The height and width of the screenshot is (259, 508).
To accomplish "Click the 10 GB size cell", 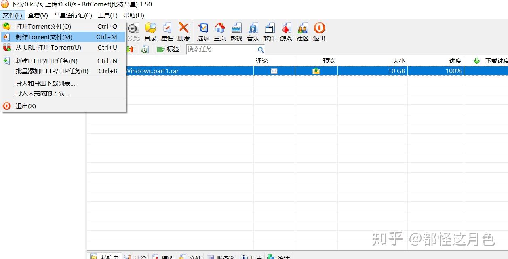I will point(372,71).
